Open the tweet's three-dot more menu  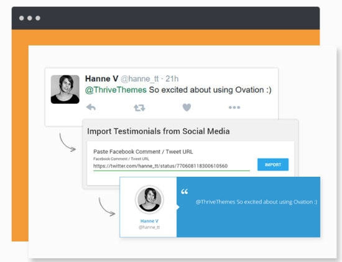point(234,108)
